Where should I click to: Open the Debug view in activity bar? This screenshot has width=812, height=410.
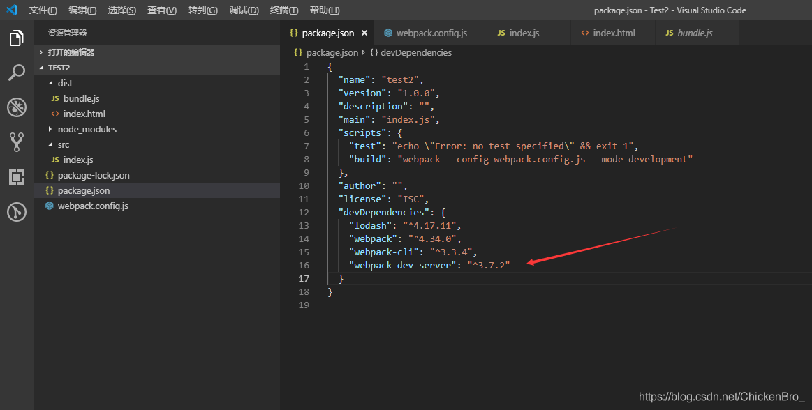pos(17,107)
